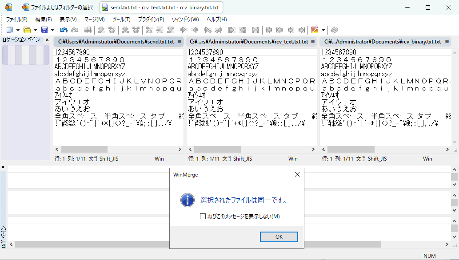This screenshot has width=459, height=260.
Task: Click the Next Difference down-arrow icon
Action: 101,30
